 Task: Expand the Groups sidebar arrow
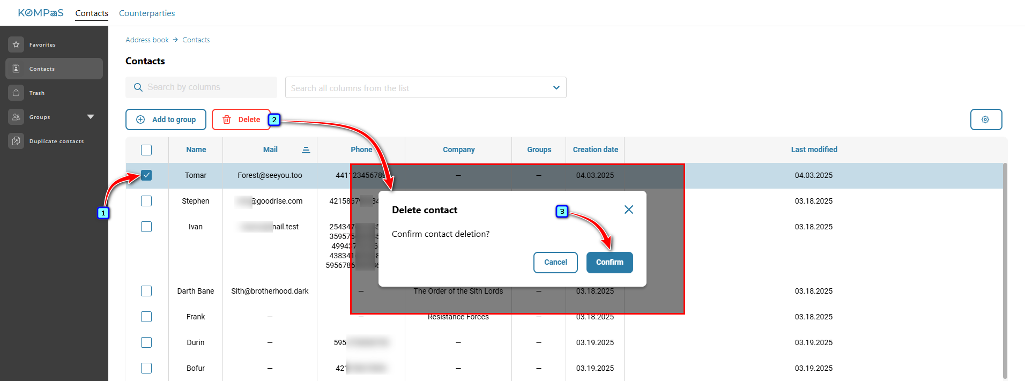91,117
